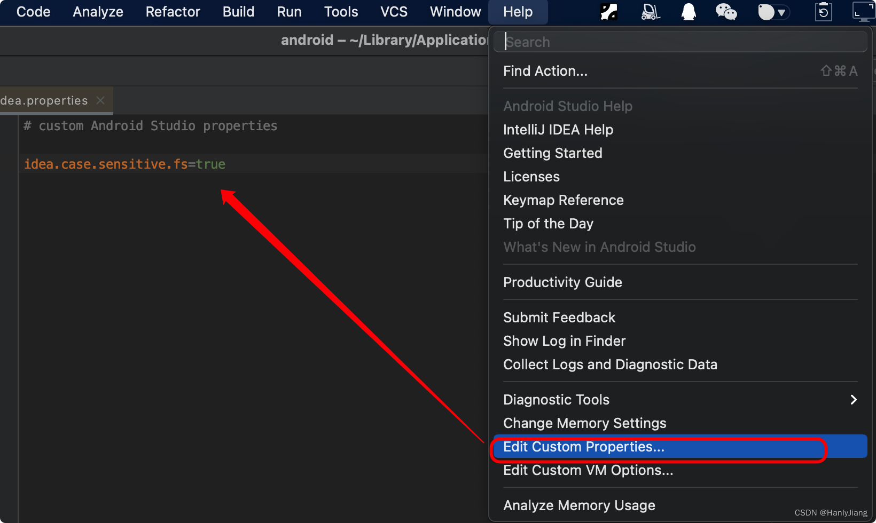
Task: Expand the Diagnostic Tools submenu
Action: coord(854,399)
